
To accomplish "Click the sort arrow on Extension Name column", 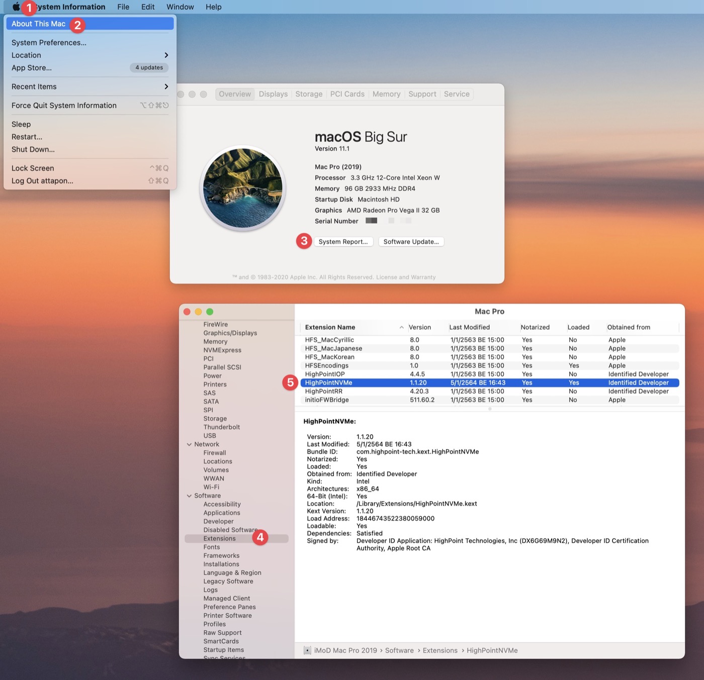I will [x=401, y=327].
